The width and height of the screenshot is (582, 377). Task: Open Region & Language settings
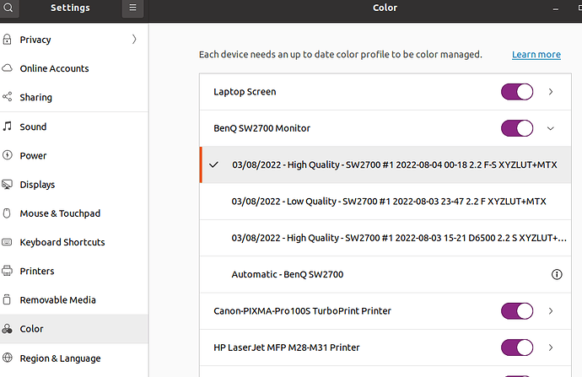pos(74,358)
